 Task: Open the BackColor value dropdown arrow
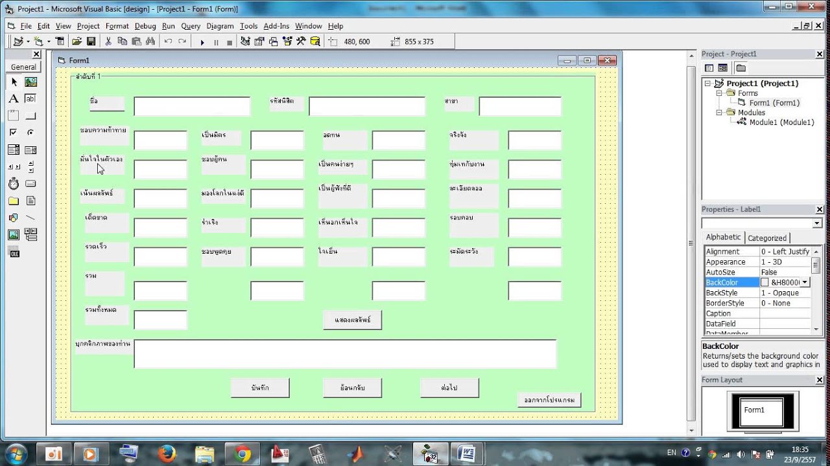click(805, 283)
